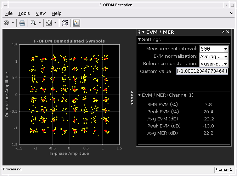This screenshot has width=237, height=176.
Task: Open the configuration properties gear icon
Action: coord(6,23)
